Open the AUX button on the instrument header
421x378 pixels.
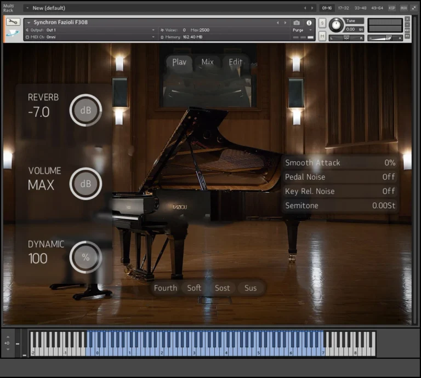coord(408,30)
